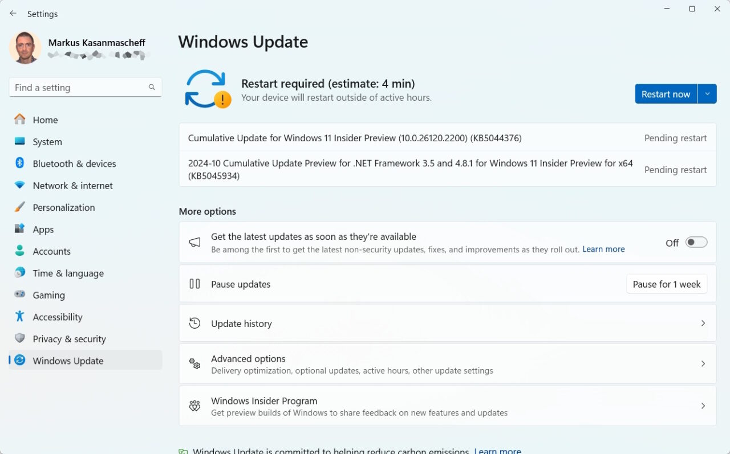Expand the Restart now dropdown arrow
The height and width of the screenshot is (454, 730).
707,93
